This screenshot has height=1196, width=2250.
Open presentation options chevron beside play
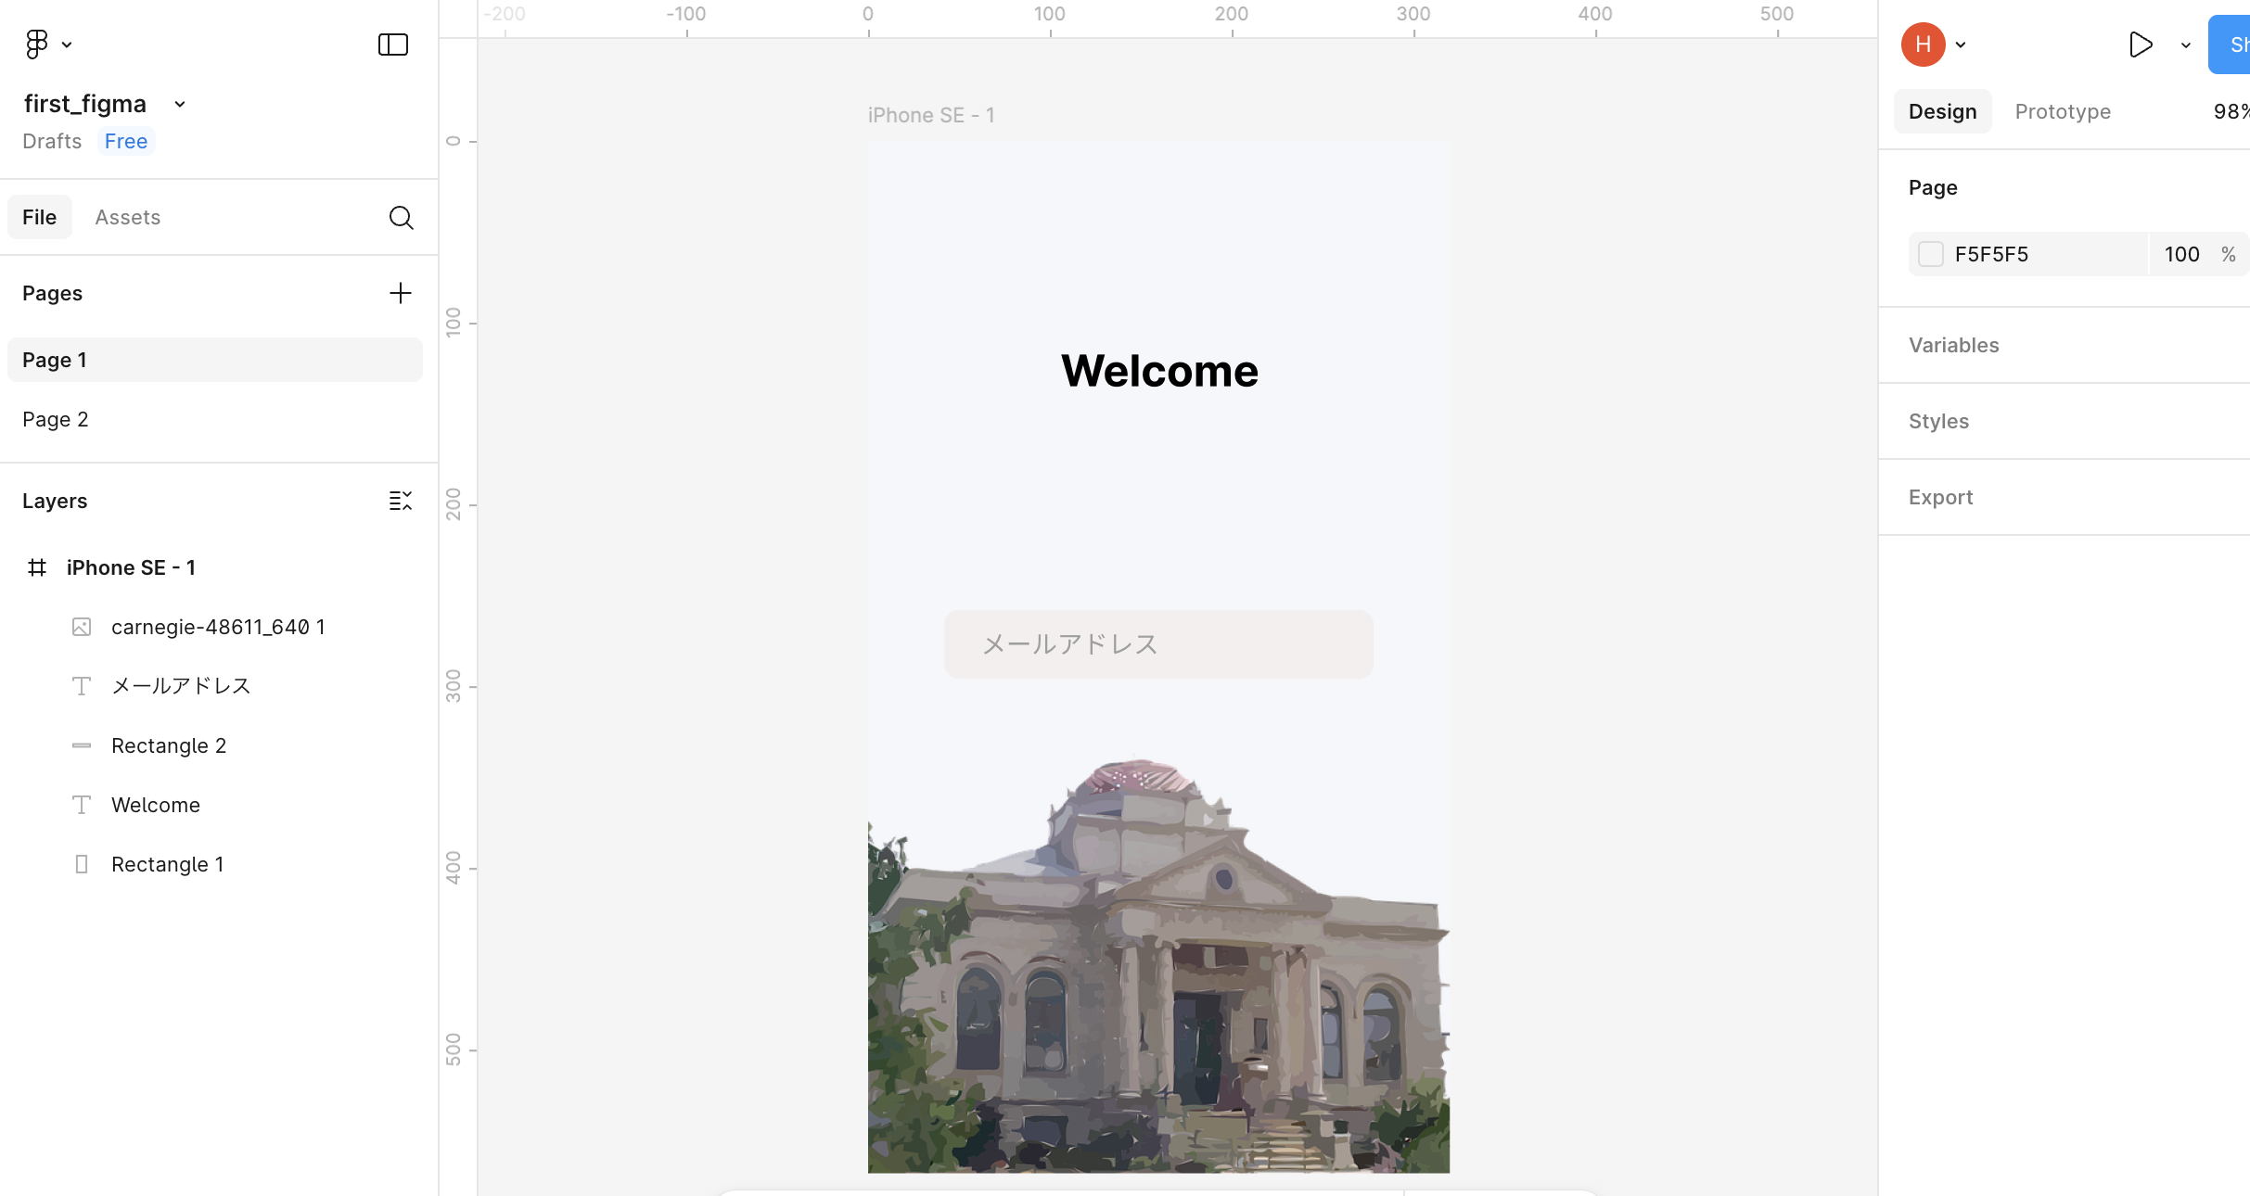click(x=2186, y=45)
